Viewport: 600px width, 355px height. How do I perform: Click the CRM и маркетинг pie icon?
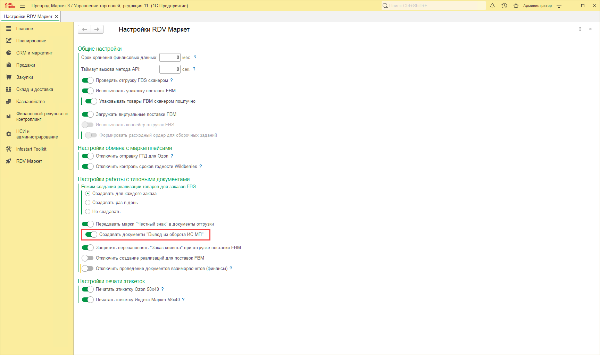pos(9,53)
